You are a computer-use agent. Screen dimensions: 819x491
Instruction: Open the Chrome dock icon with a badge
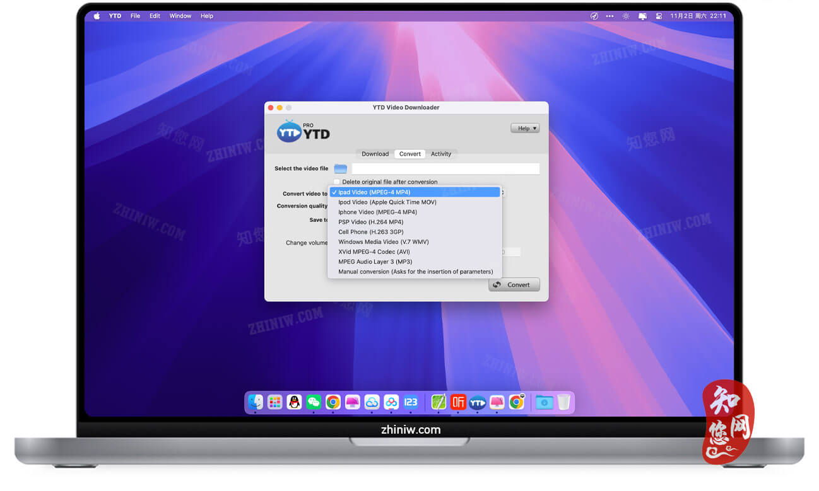[517, 402]
